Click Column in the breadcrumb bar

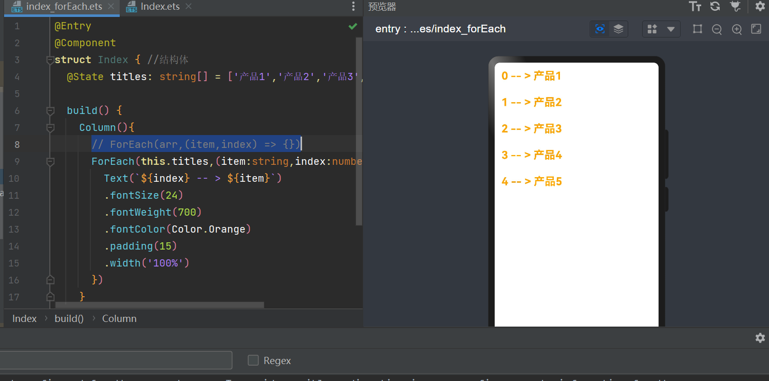tap(119, 318)
